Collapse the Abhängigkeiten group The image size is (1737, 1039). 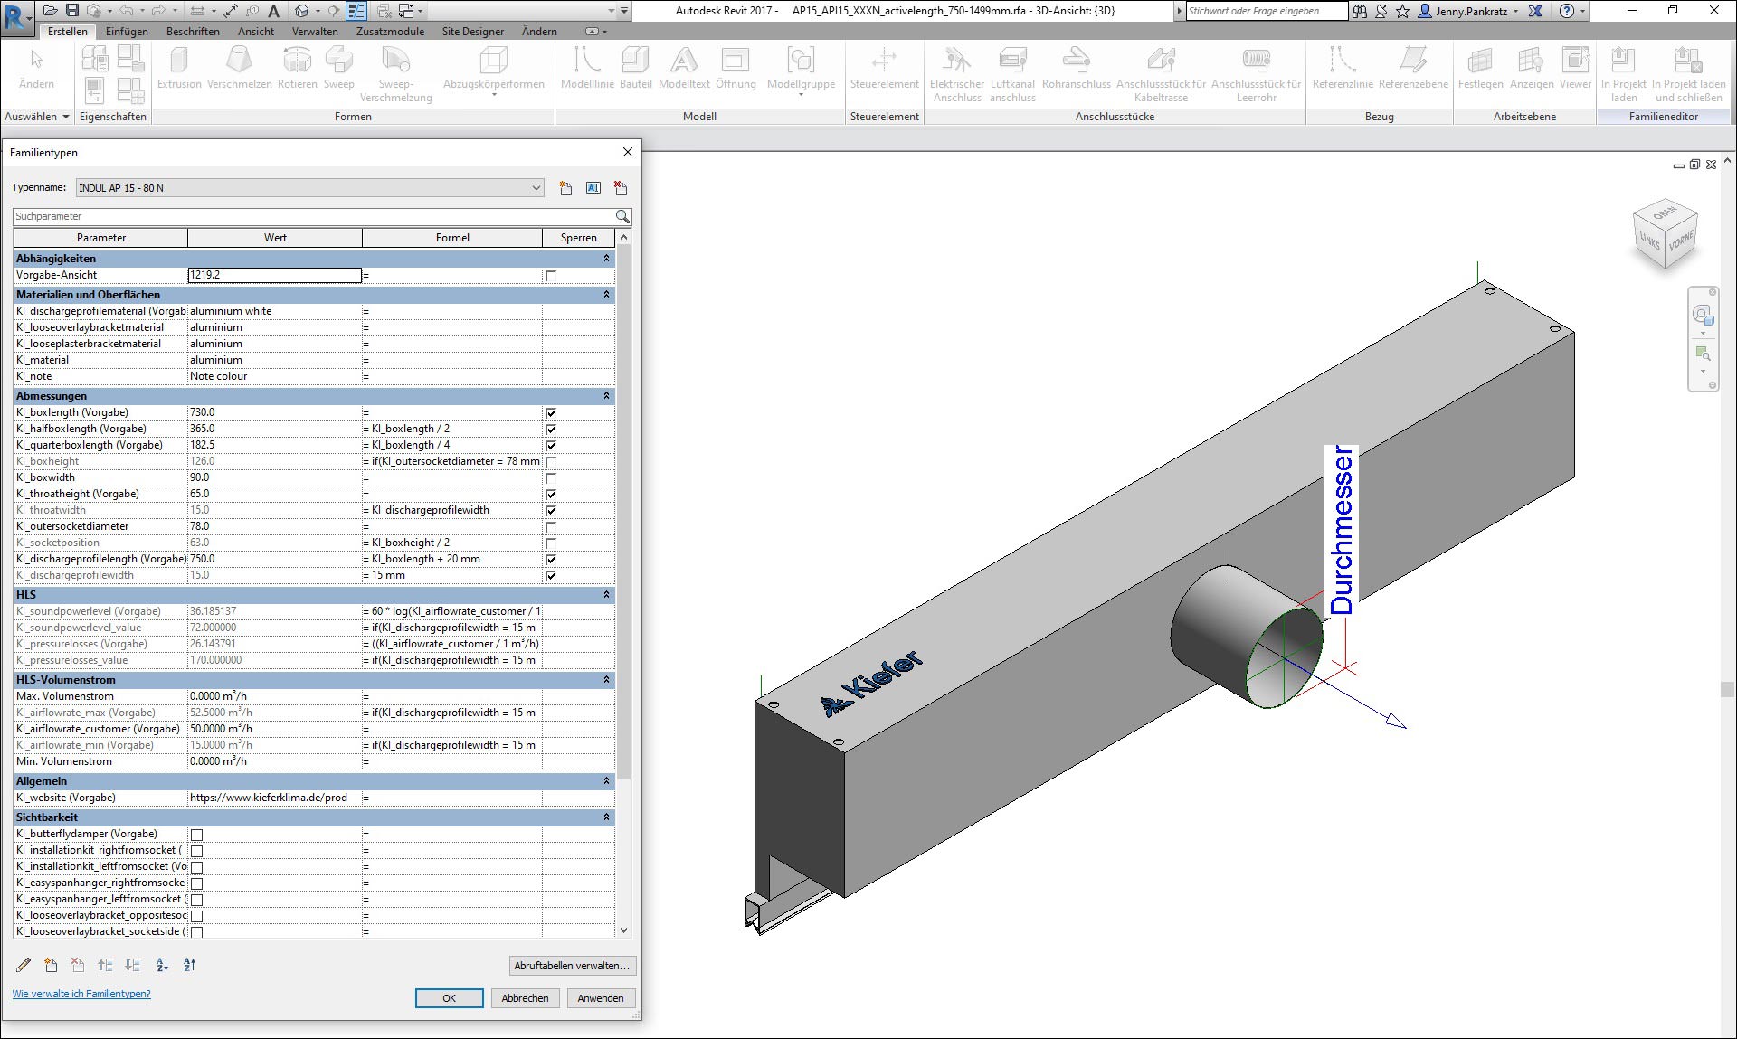click(x=606, y=259)
